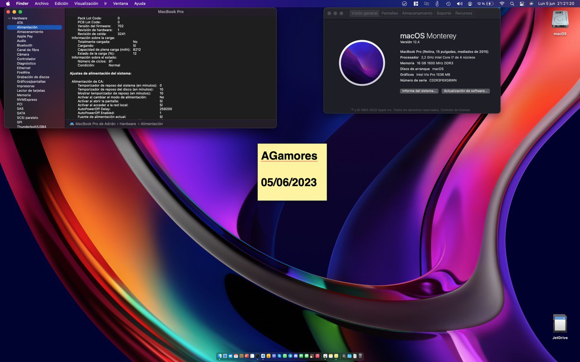Collapse the Hardware tree section
Image resolution: width=580 pixels, height=362 pixels.
[x=9, y=18]
